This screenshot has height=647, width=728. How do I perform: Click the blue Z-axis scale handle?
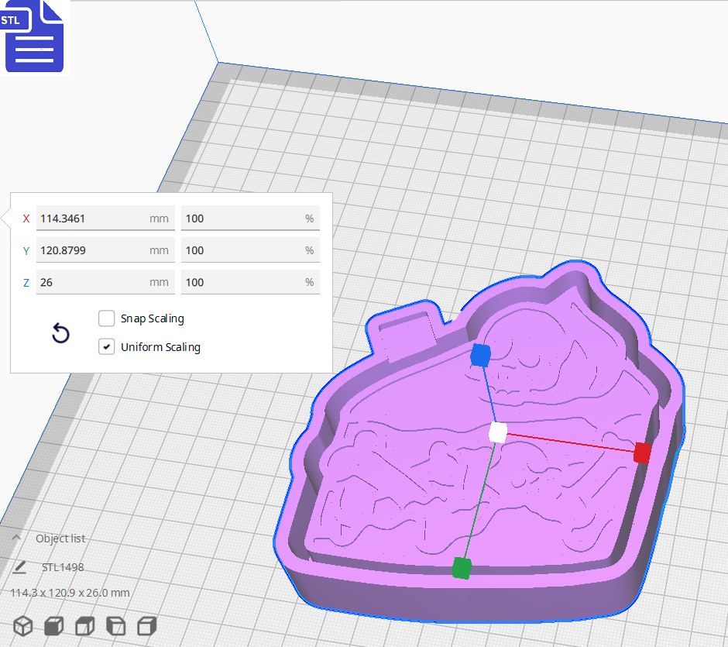pos(481,356)
